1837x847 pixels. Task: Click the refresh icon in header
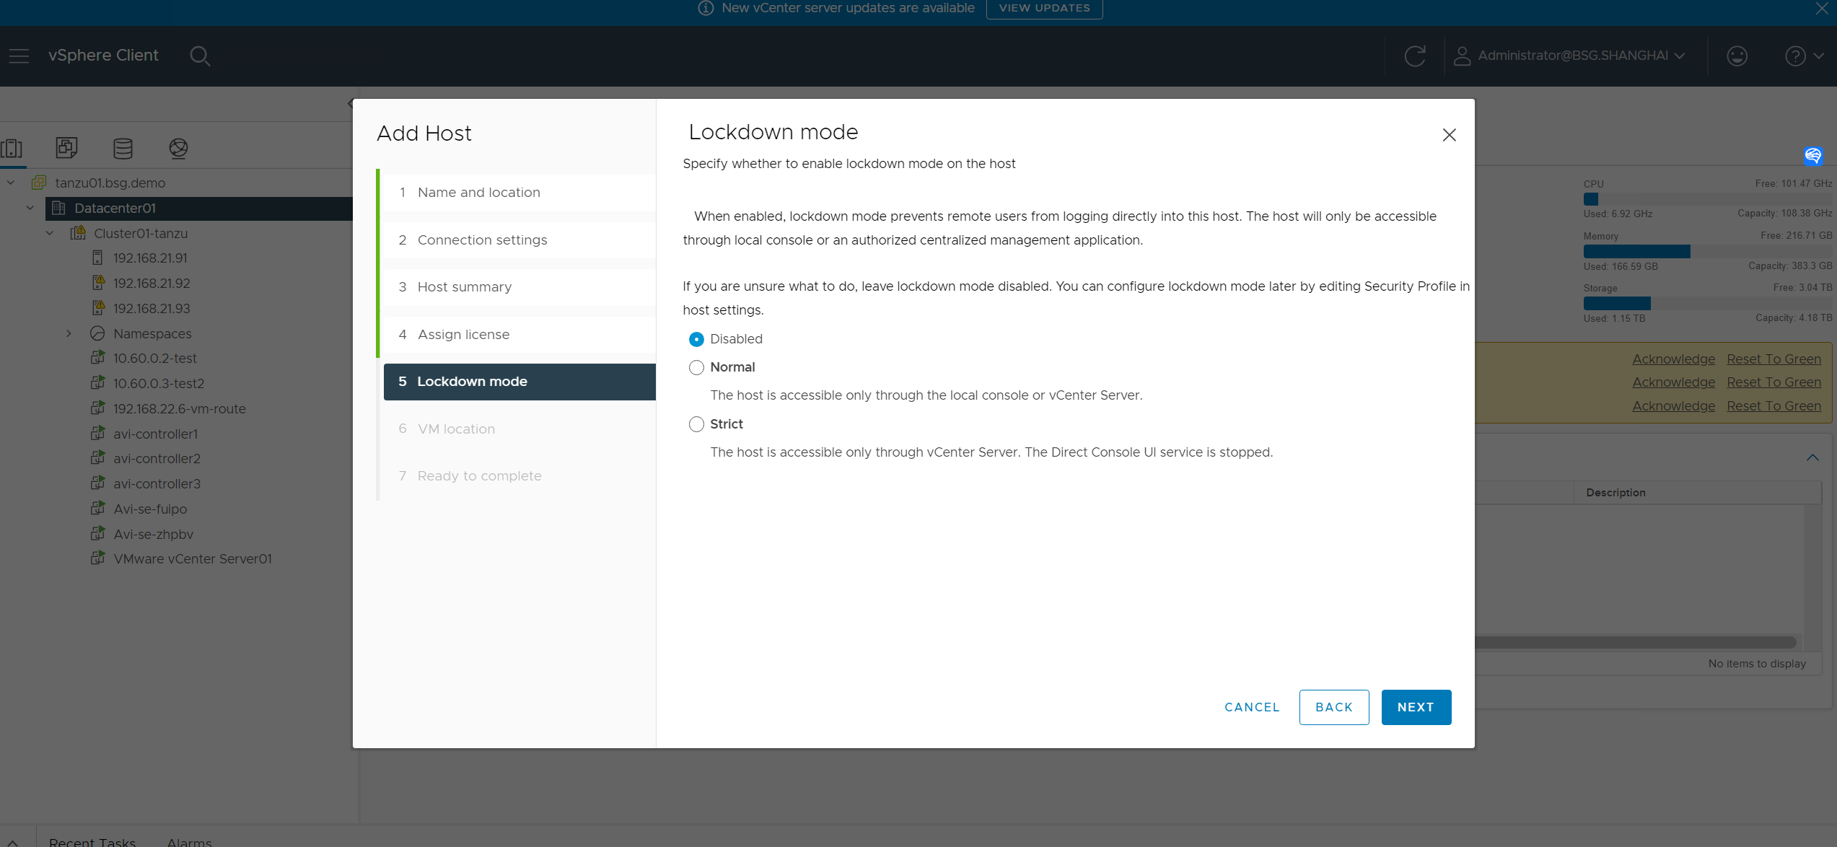pos(1414,56)
